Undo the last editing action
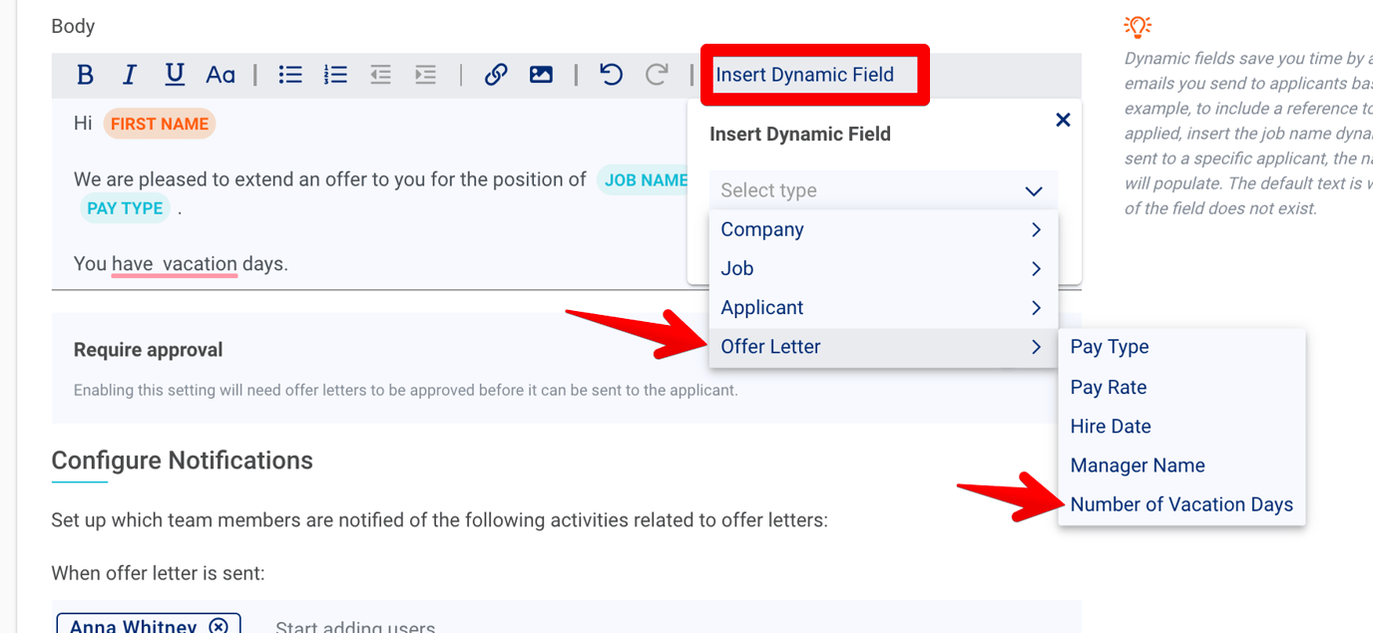The width and height of the screenshot is (1373, 633). (611, 74)
